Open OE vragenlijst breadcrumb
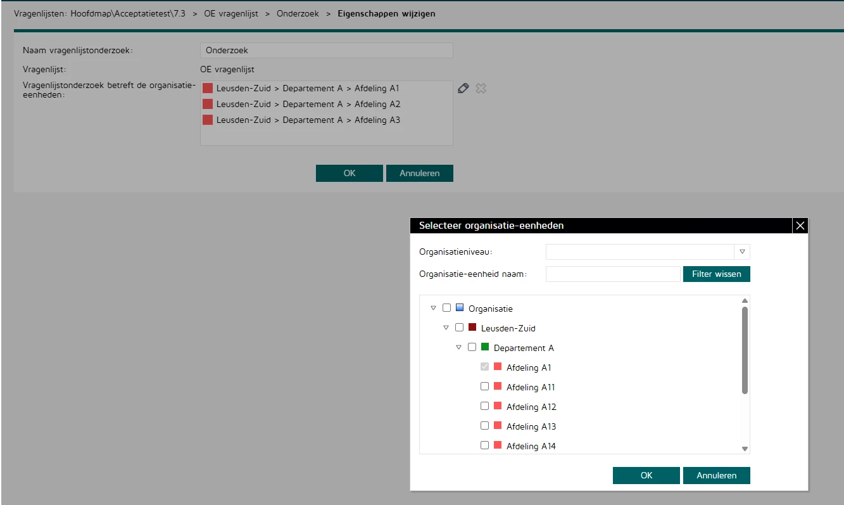Screen dimensions: 844x505 click(x=231, y=13)
